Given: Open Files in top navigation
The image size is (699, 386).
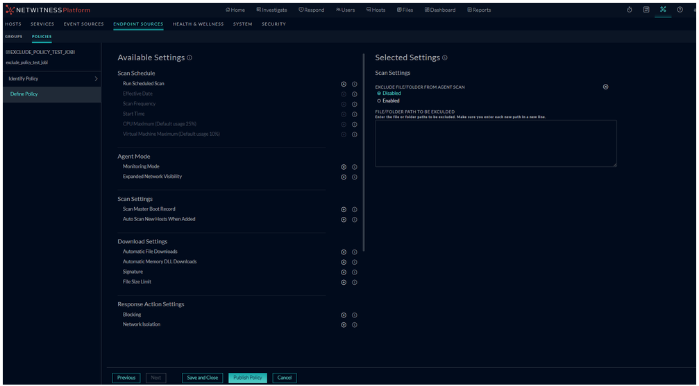Looking at the screenshot, I should click(405, 10).
